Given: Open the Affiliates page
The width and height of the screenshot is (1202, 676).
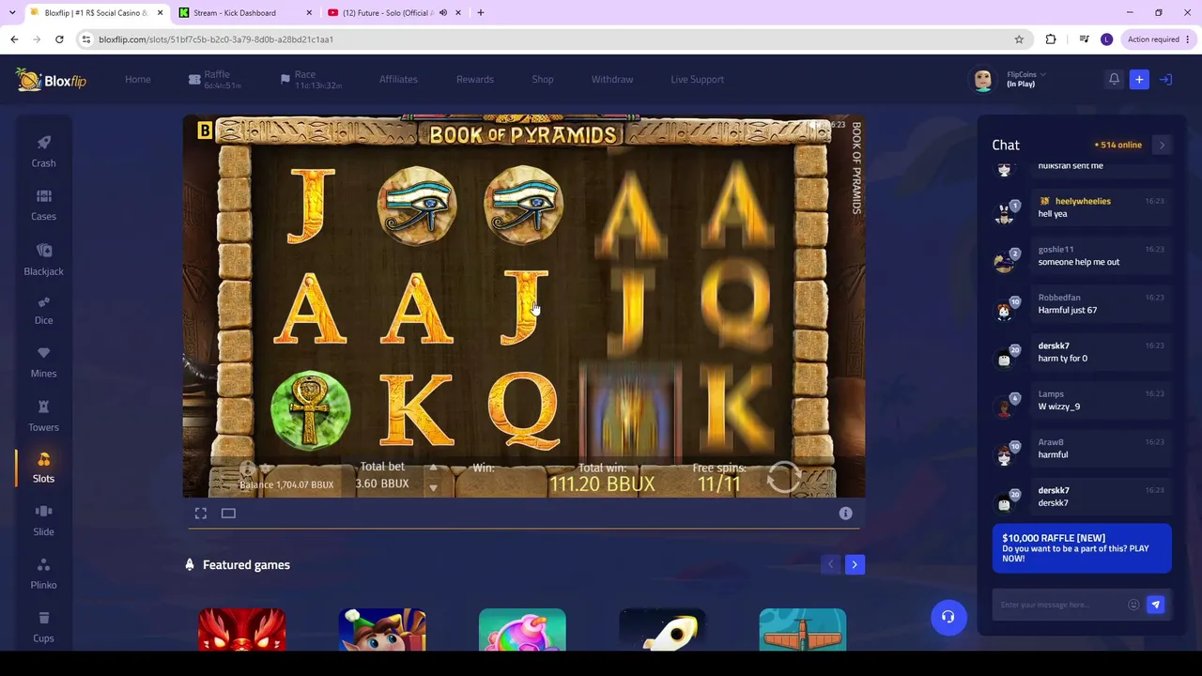Looking at the screenshot, I should (398, 80).
